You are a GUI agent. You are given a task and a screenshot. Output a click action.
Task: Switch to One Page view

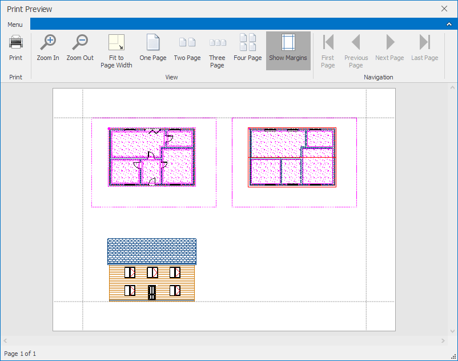pyautogui.click(x=153, y=48)
